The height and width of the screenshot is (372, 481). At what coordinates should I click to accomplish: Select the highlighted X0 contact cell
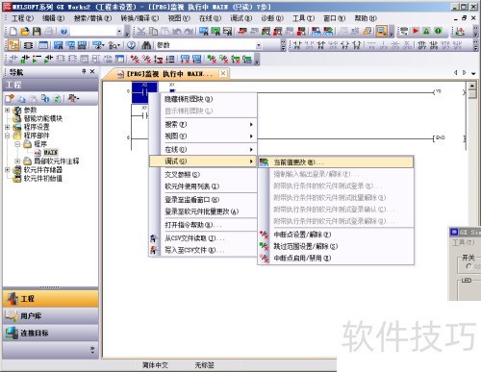pos(144,92)
